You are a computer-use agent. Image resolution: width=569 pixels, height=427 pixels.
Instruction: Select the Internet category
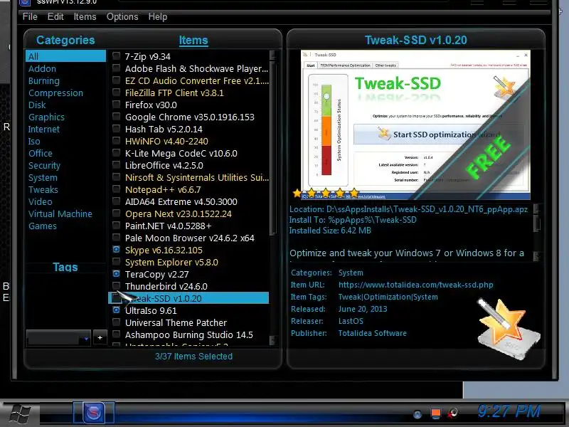click(44, 130)
